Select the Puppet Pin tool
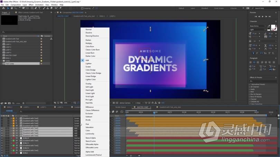280x157 pixels. pos(60,8)
